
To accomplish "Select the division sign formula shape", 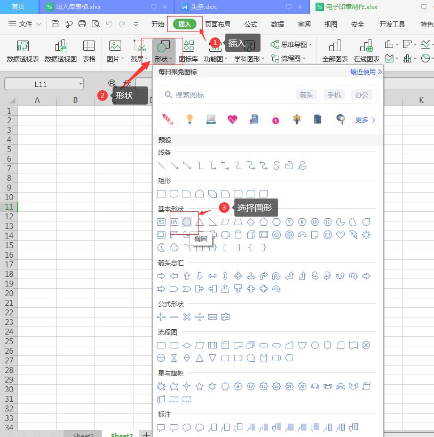I will coord(200,317).
